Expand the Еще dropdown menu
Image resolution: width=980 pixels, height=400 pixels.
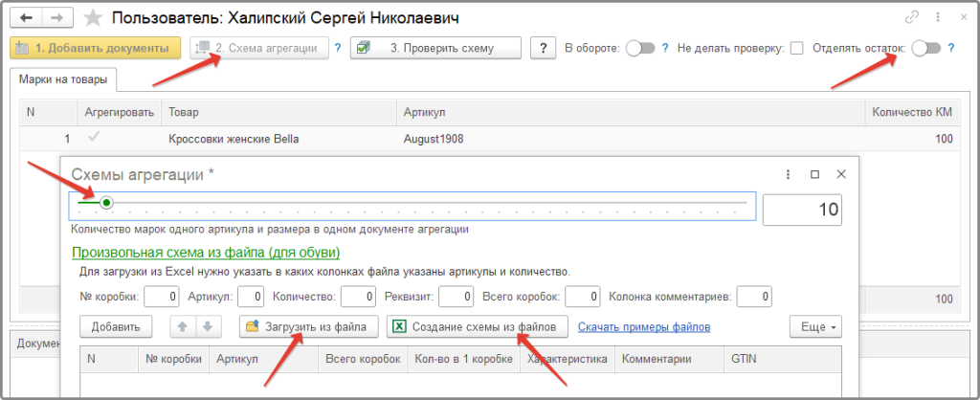pos(815,326)
